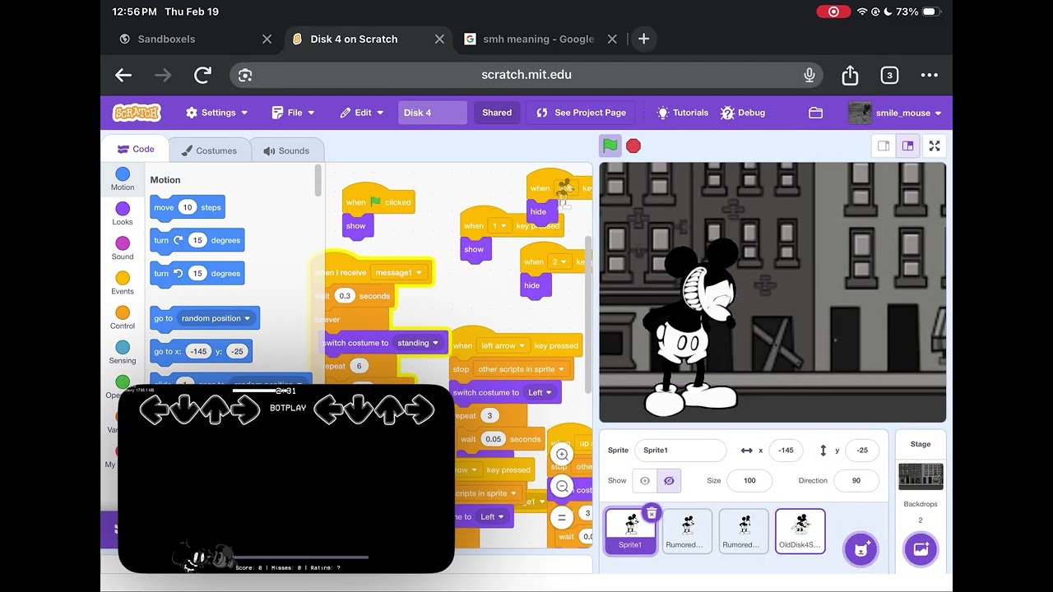Open the Debug panel

[x=743, y=113]
